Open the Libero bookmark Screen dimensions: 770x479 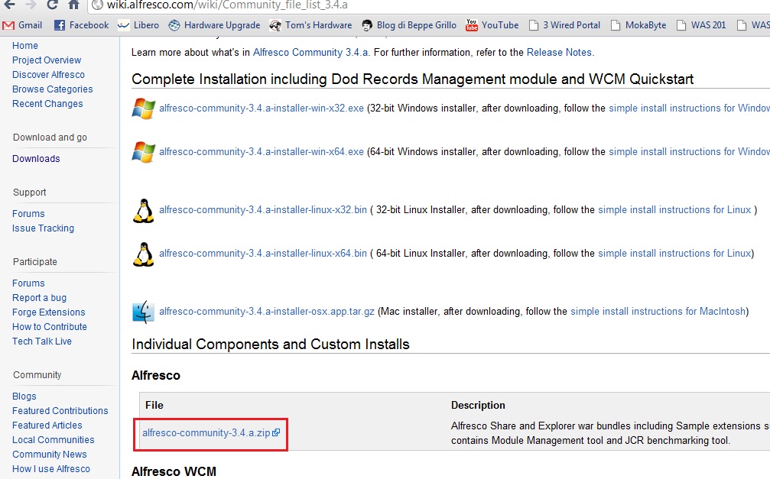(138, 25)
